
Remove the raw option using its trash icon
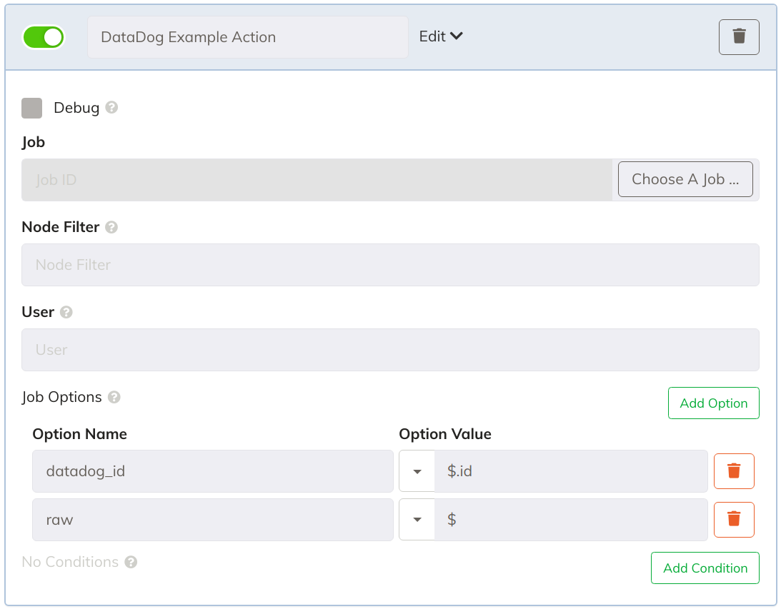pos(734,520)
